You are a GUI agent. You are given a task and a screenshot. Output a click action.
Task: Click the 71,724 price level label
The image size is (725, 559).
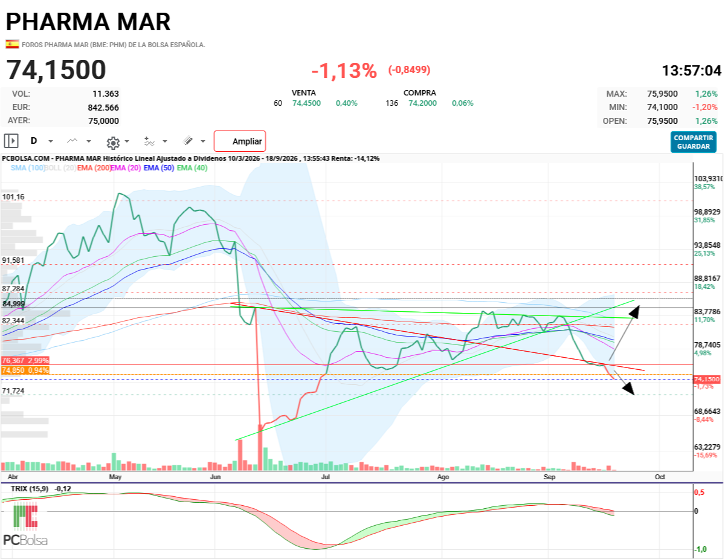pos(13,391)
